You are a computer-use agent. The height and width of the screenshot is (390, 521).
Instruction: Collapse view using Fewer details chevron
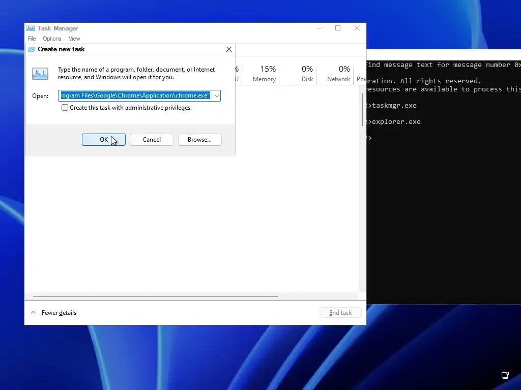[x=33, y=312]
